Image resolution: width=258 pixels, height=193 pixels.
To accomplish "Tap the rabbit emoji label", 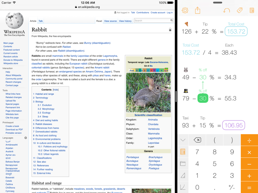I will 186,70.
